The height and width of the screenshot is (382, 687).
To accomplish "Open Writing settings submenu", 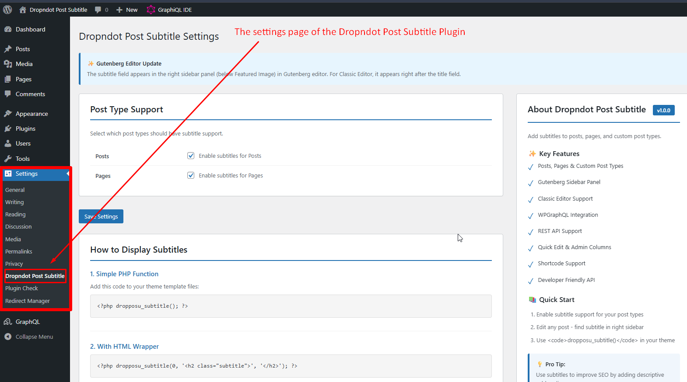I will (x=14, y=202).
